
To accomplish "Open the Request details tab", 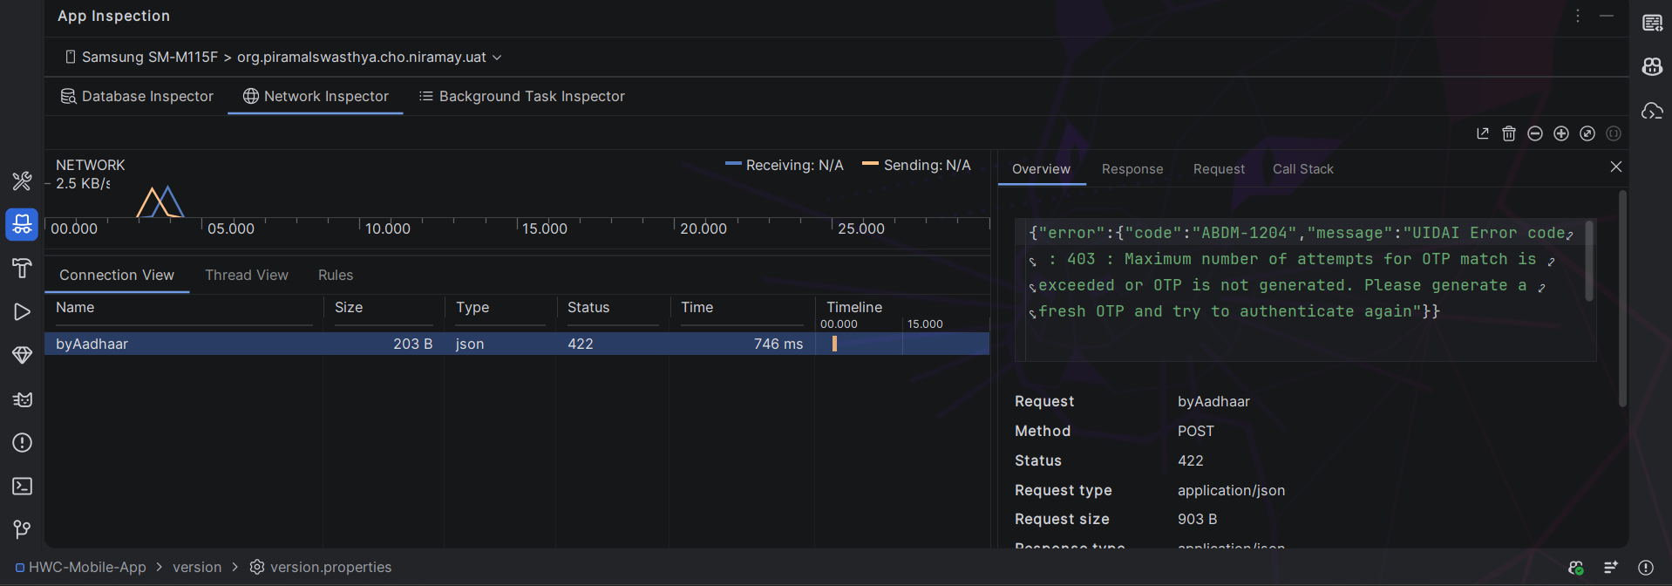I will click(1219, 169).
